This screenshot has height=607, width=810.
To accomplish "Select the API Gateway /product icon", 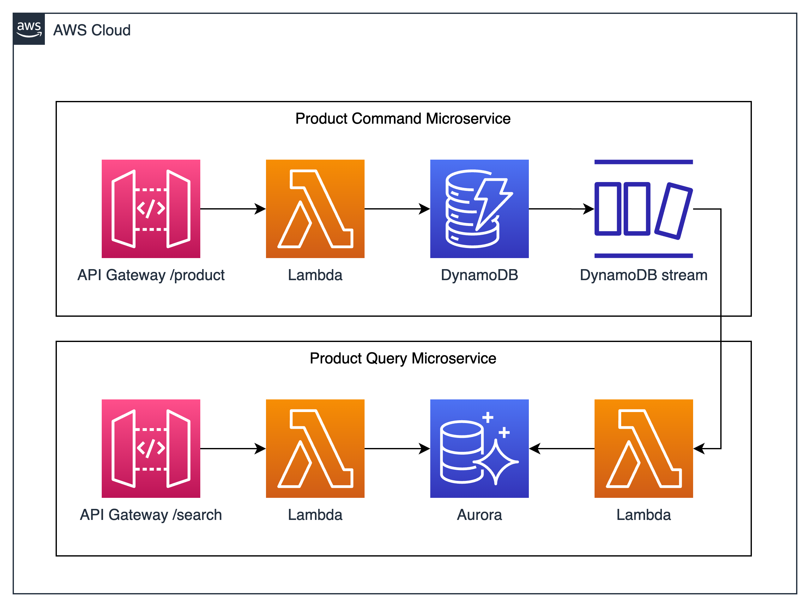I will [151, 209].
